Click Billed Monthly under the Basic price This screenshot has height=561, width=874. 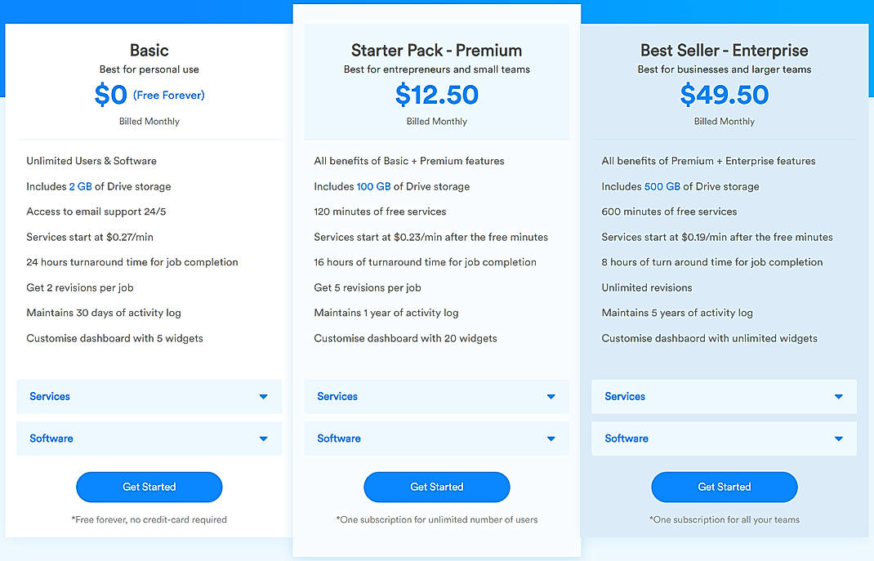(x=149, y=121)
